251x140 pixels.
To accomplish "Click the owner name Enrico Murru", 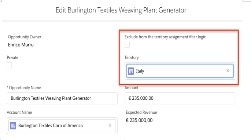I will [x=21, y=45].
